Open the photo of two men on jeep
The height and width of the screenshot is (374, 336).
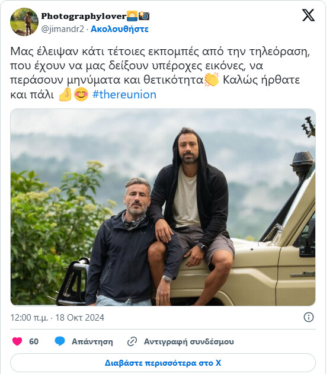[x=163, y=207]
